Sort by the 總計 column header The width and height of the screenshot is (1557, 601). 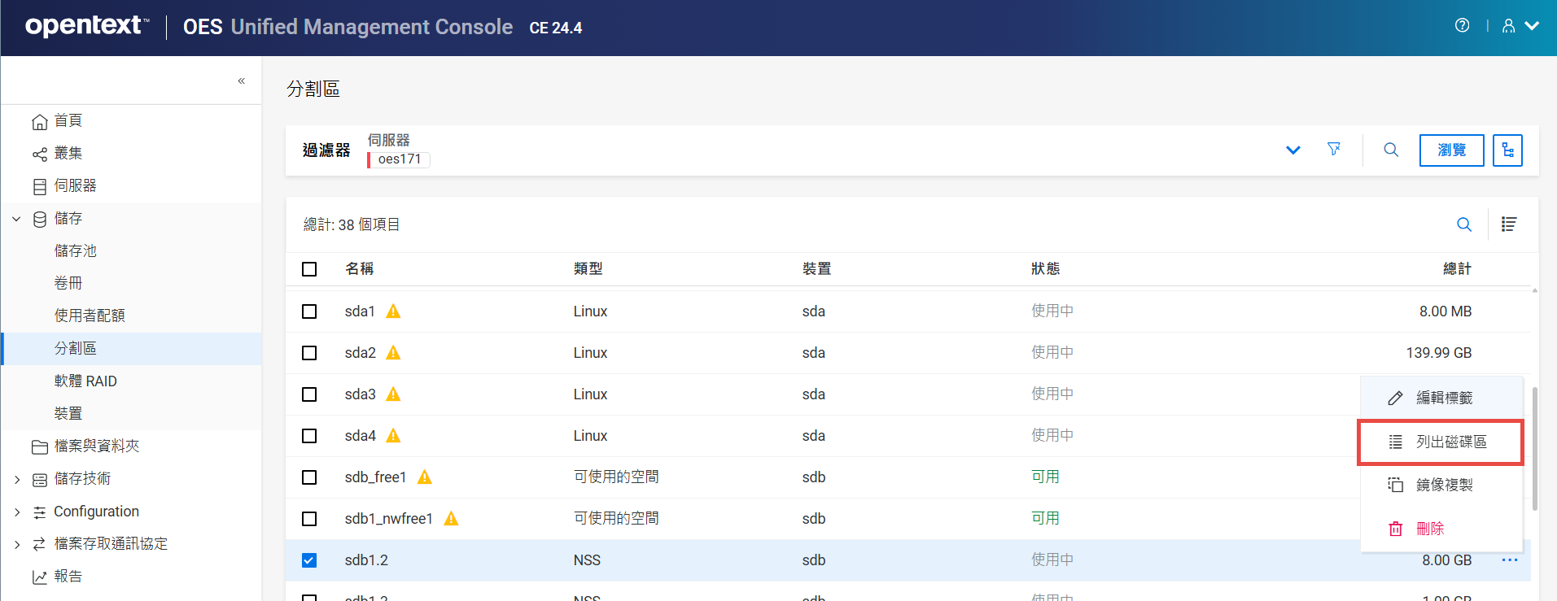[1457, 269]
